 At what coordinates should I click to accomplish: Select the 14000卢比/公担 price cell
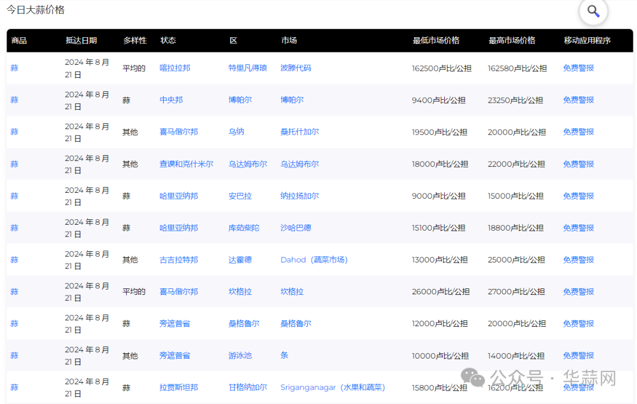click(516, 356)
